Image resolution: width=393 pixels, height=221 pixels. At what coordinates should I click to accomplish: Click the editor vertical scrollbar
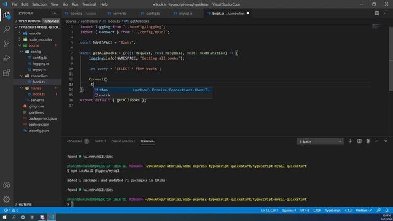coord(391,59)
